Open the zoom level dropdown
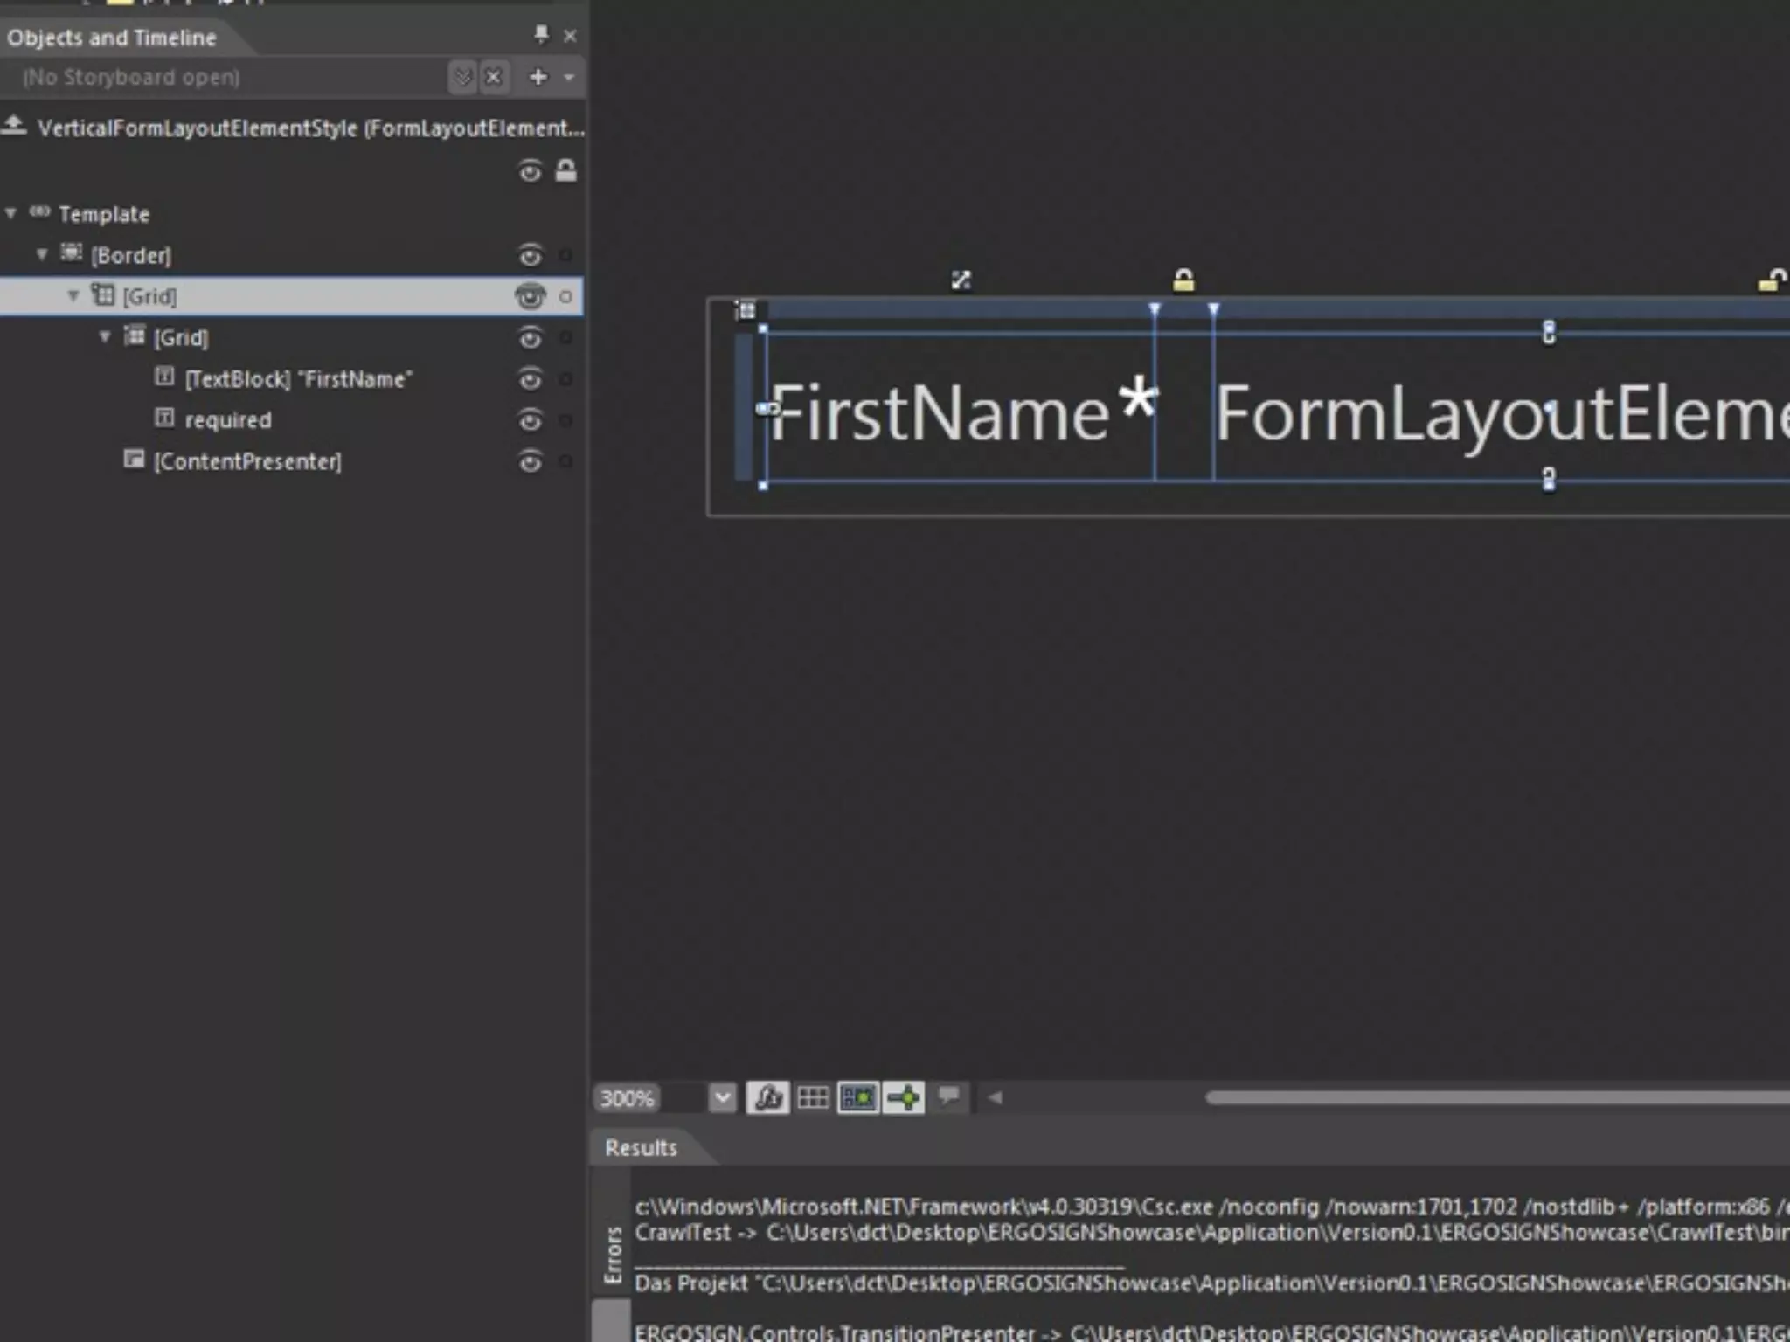This screenshot has height=1342, width=1790. pyautogui.click(x=722, y=1097)
